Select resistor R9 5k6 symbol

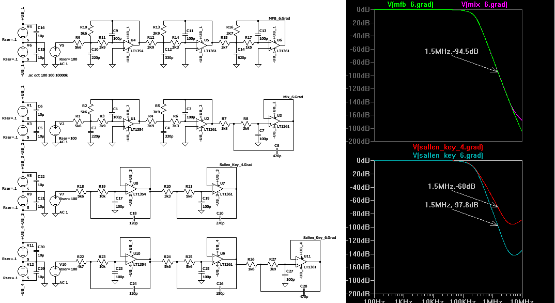pyautogui.click(x=79, y=42)
